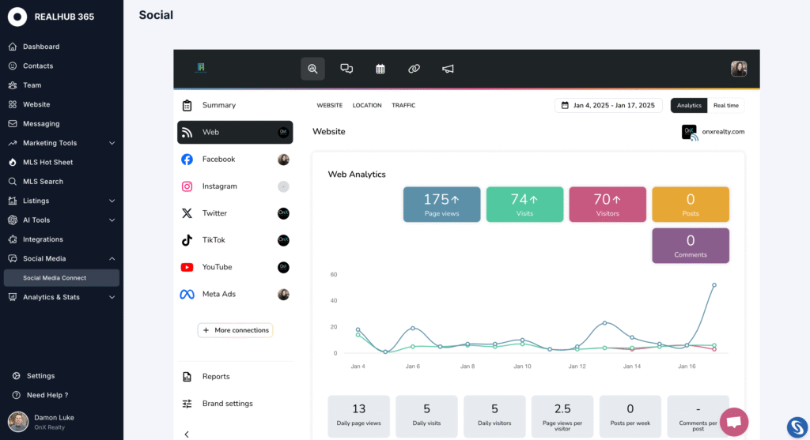The height and width of the screenshot is (440, 810).
Task: Select the TikTok channel
Action: [235, 240]
